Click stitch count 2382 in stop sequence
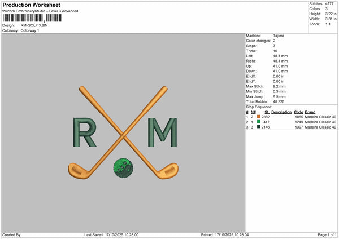339x239 pixels. click(x=266, y=117)
